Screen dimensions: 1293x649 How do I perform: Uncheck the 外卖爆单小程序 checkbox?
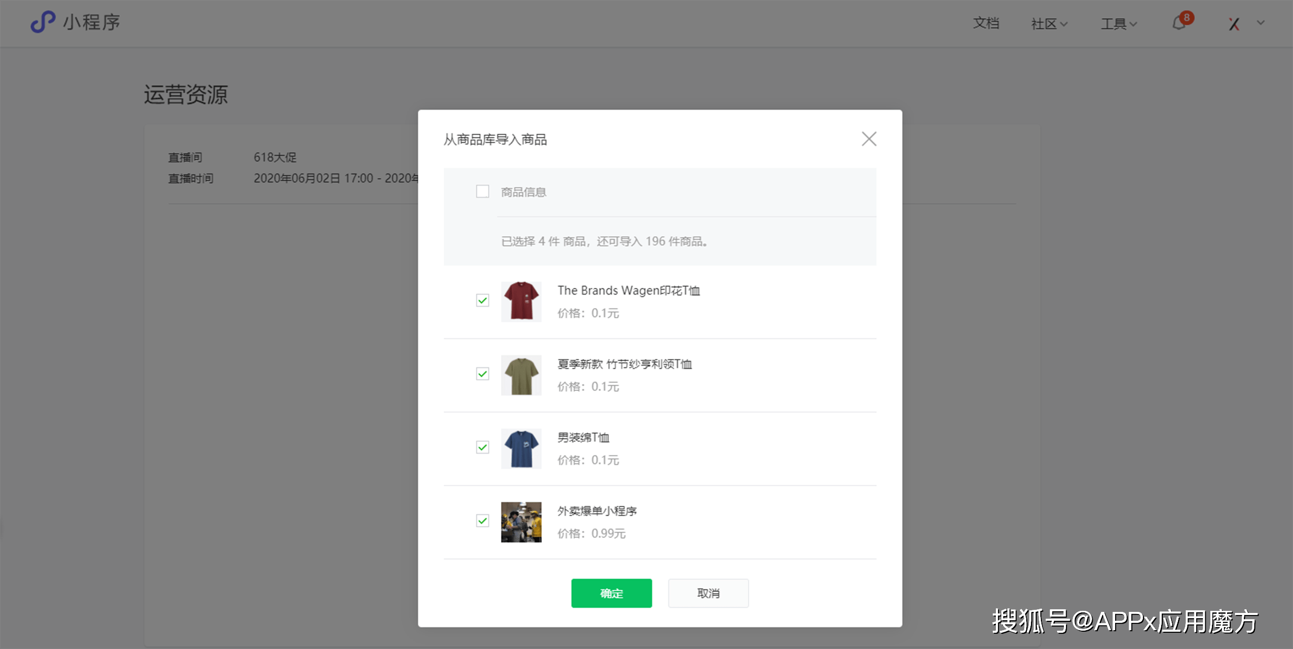[482, 520]
